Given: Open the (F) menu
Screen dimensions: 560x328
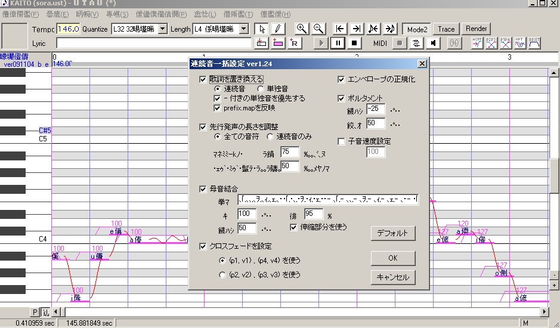Looking at the screenshot, I should (x=20, y=14).
